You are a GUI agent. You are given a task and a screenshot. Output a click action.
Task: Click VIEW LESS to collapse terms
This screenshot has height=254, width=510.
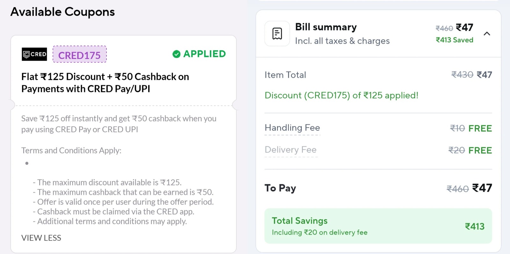pyautogui.click(x=41, y=238)
